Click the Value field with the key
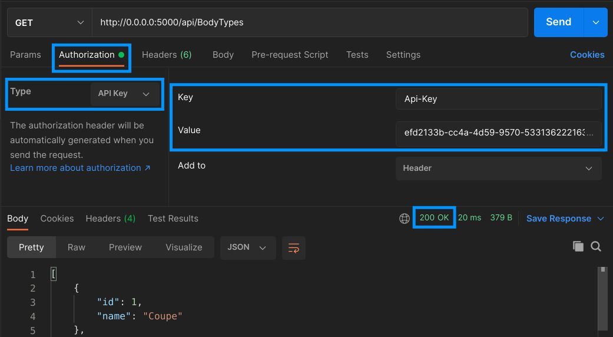This screenshot has width=613, height=337. pyautogui.click(x=498, y=133)
